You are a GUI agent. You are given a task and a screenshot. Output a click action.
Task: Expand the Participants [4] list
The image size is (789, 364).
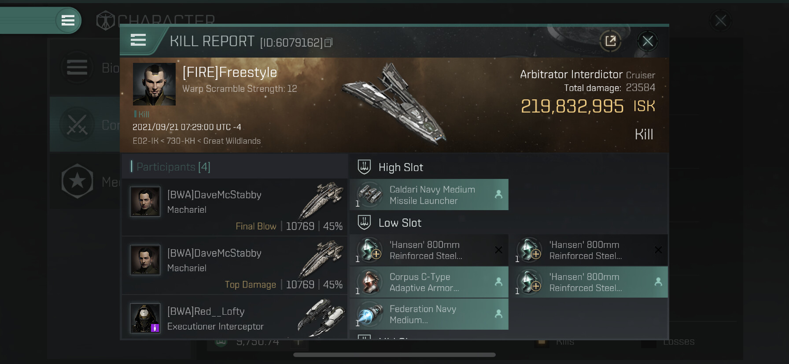(173, 167)
